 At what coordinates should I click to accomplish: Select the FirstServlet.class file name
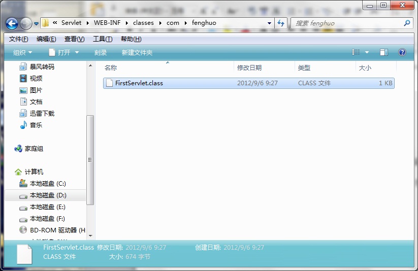139,83
